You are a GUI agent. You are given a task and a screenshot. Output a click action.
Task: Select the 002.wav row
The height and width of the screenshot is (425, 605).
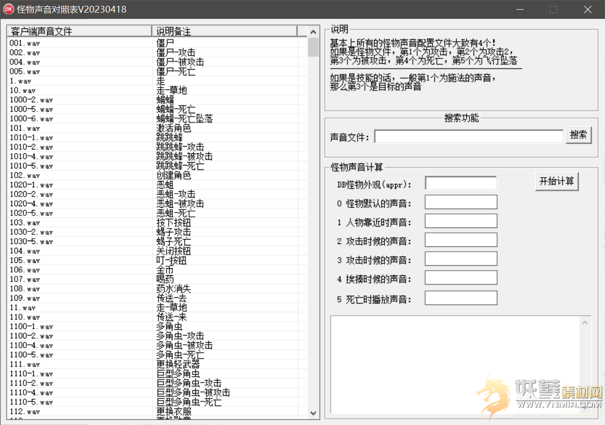157,52
